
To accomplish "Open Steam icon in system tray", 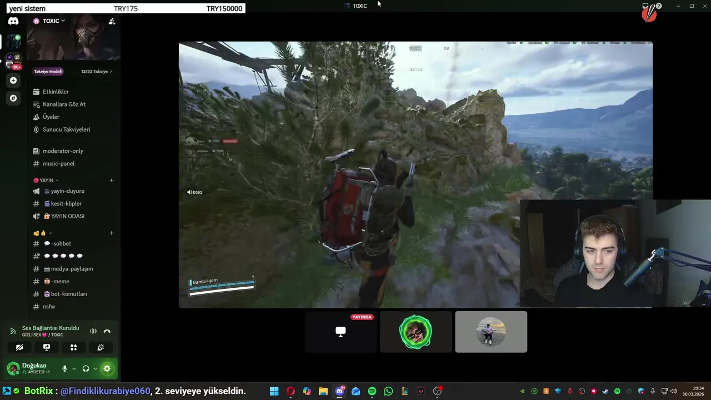I will (x=605, y=391).
